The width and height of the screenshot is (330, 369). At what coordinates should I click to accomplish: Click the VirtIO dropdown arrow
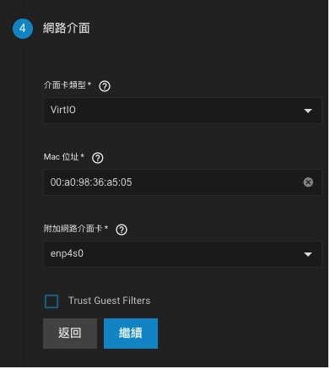pos(309,111)
